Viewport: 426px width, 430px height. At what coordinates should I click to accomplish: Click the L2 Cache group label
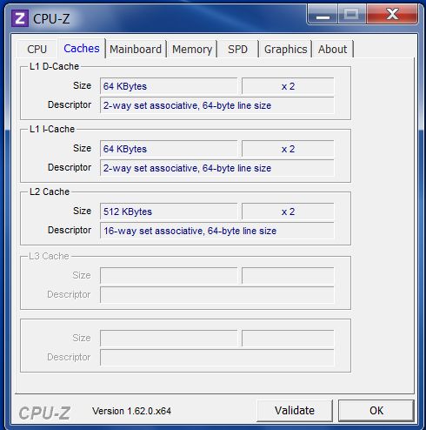(x=50, y=191)
